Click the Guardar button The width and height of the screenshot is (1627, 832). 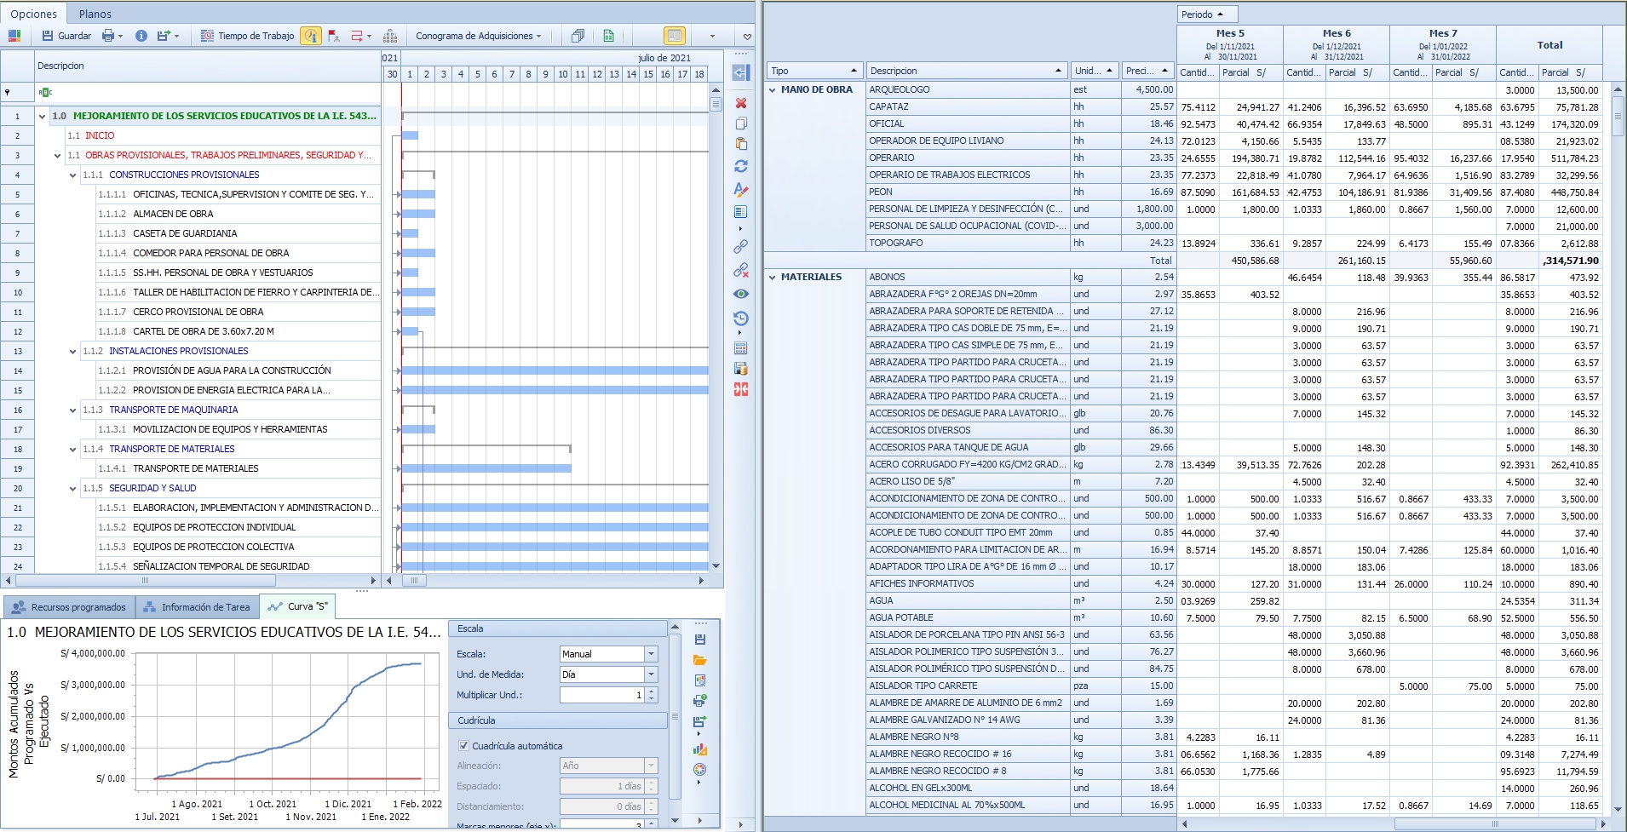[66, 36]
